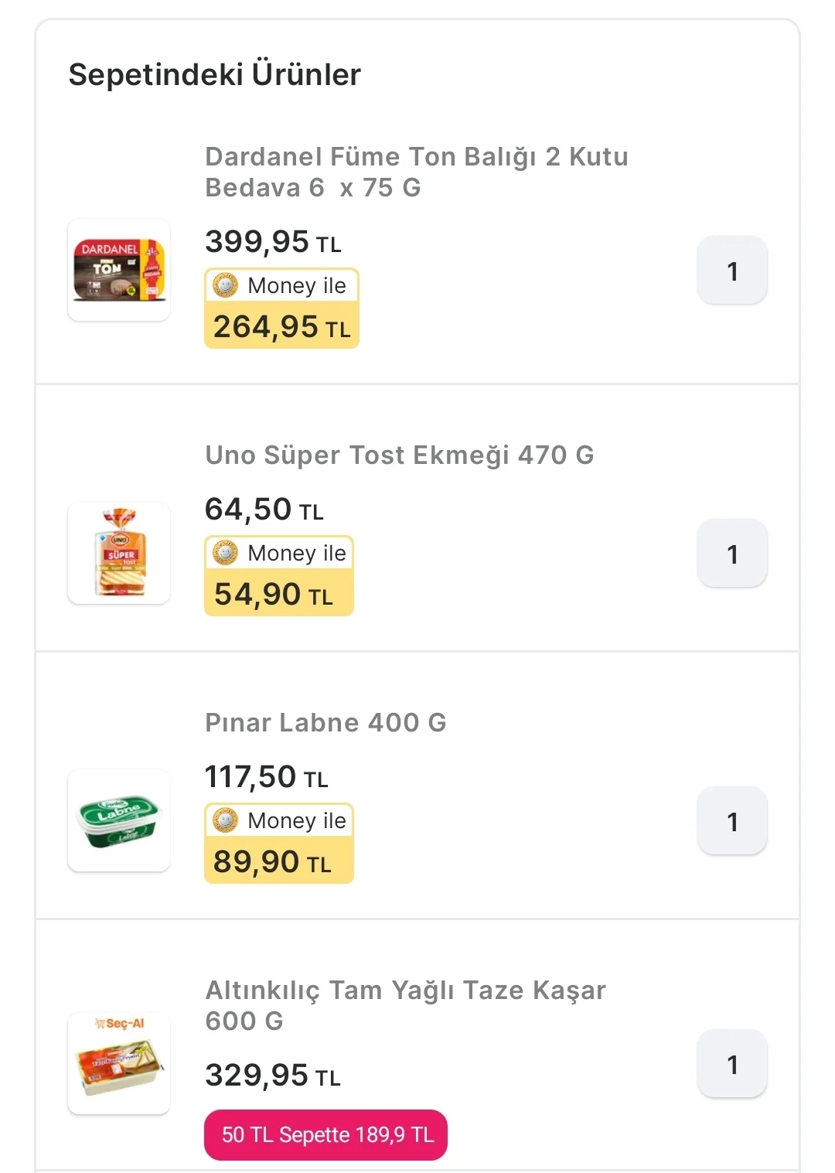Click the Money coin icon for Dardanel tuna
The height and width of the screenshot is (1173, 835).
tap(225, 285)
